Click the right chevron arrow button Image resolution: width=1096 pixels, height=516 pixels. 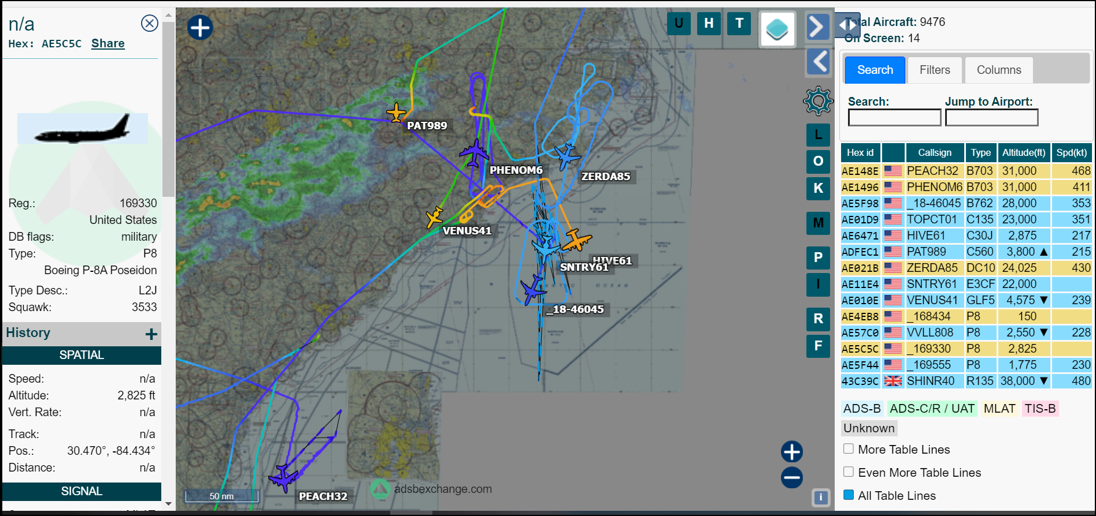817,27
